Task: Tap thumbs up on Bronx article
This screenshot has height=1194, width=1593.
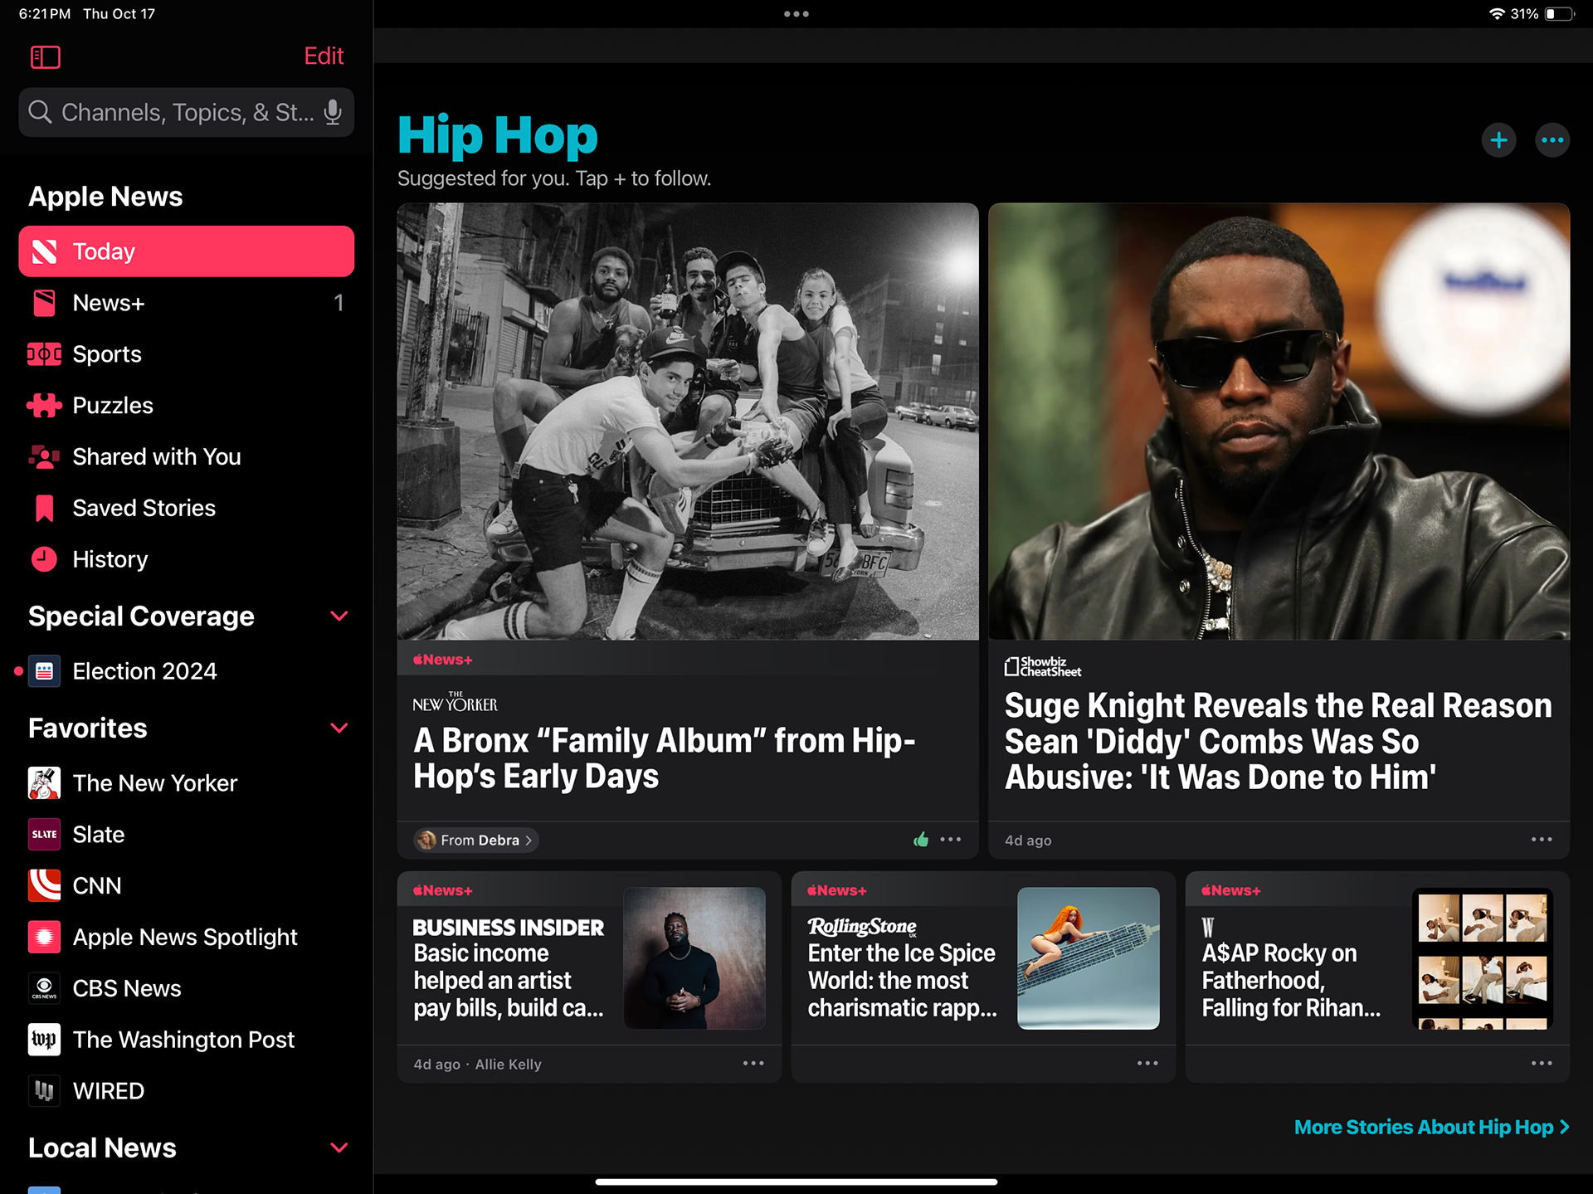Action: (920, 840)
